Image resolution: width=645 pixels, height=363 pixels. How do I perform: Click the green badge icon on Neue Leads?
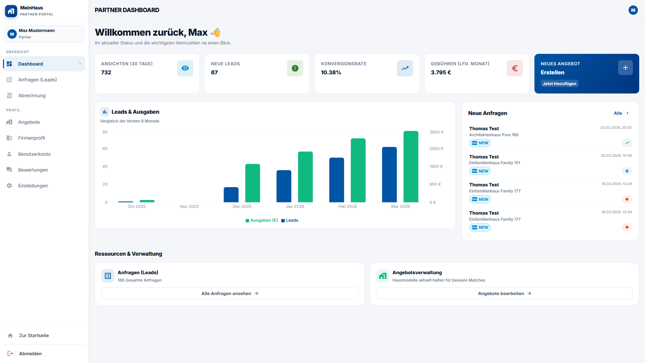pyautogui.click(x=295, y=68)
